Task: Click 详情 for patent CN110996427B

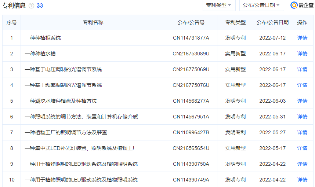Action: click(302, 132)
